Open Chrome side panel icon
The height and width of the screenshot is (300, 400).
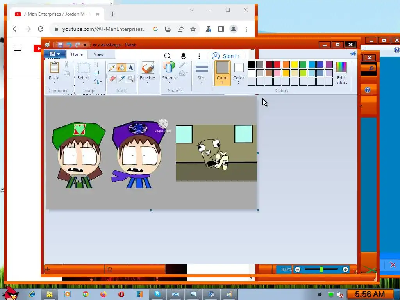(221, 29)
